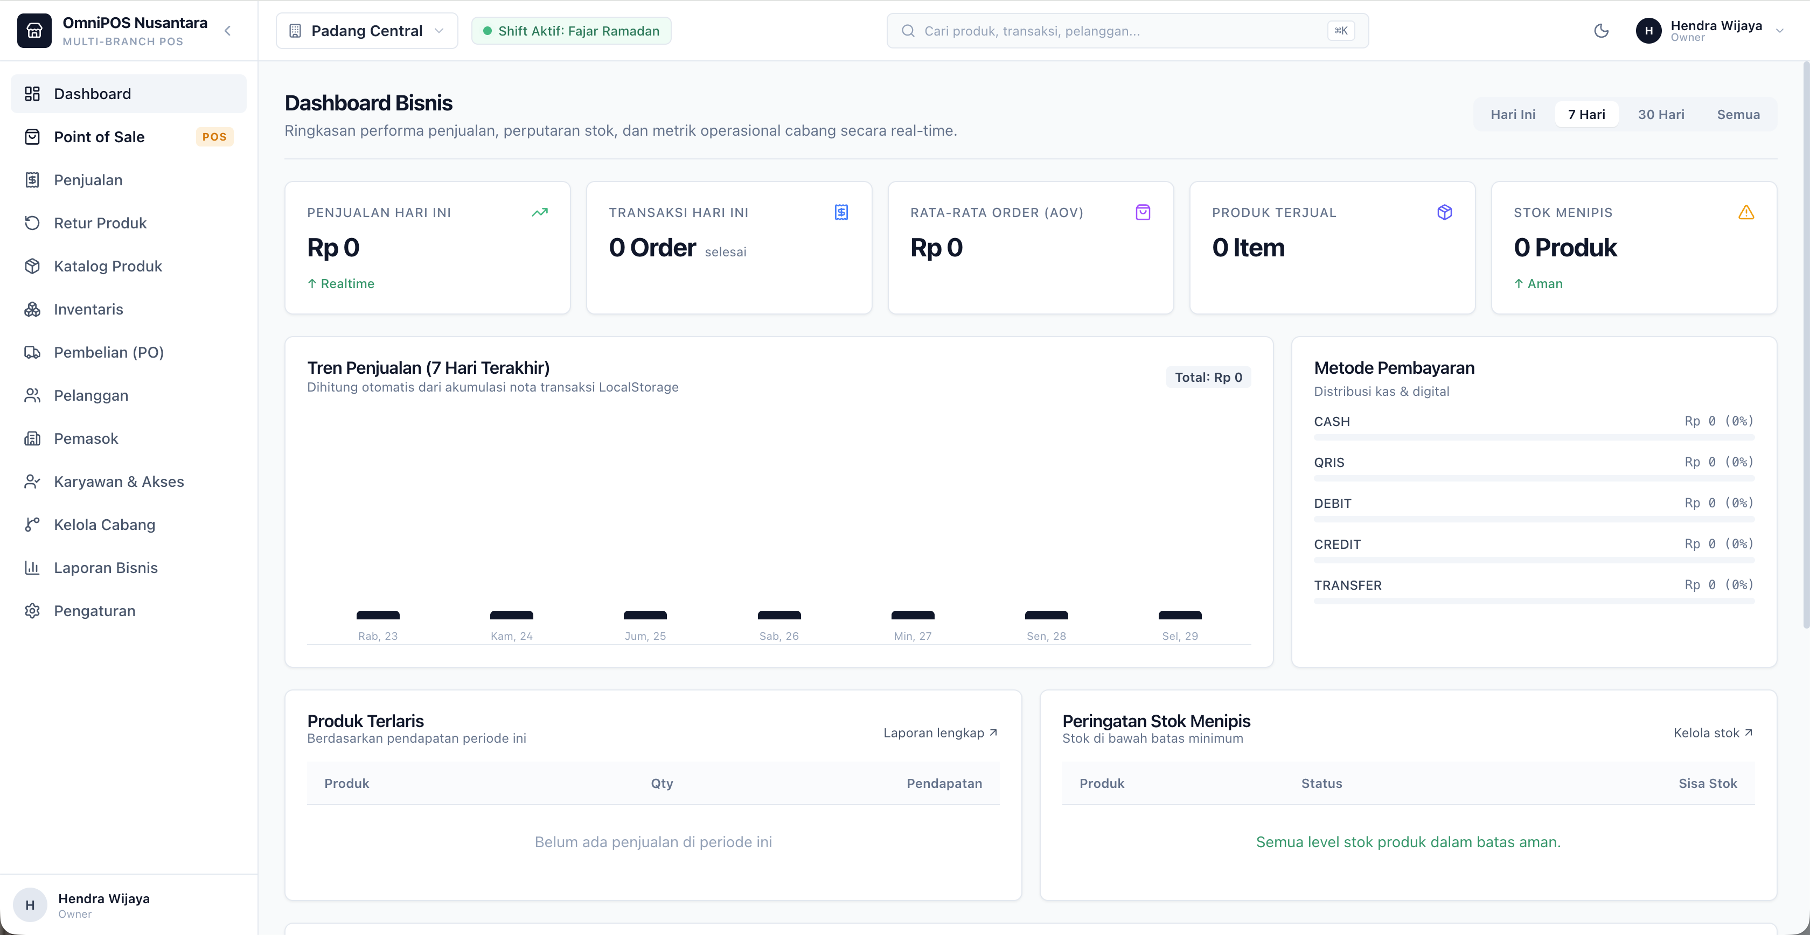The height and width of the screenshot is (935, 1810).
Task: Click the Pelanggan users icon
Action: 32,395
